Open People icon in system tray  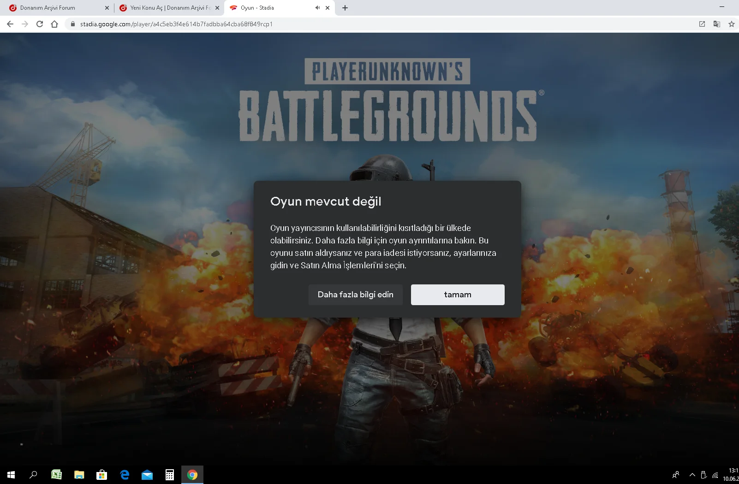(676, 475)
